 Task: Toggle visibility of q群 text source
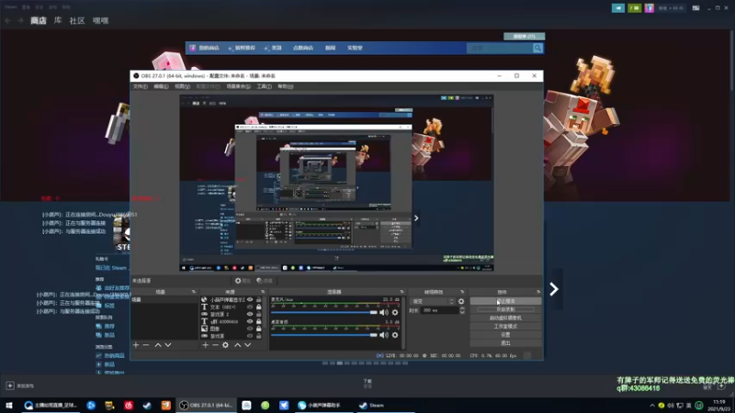[x=250, y=322]
